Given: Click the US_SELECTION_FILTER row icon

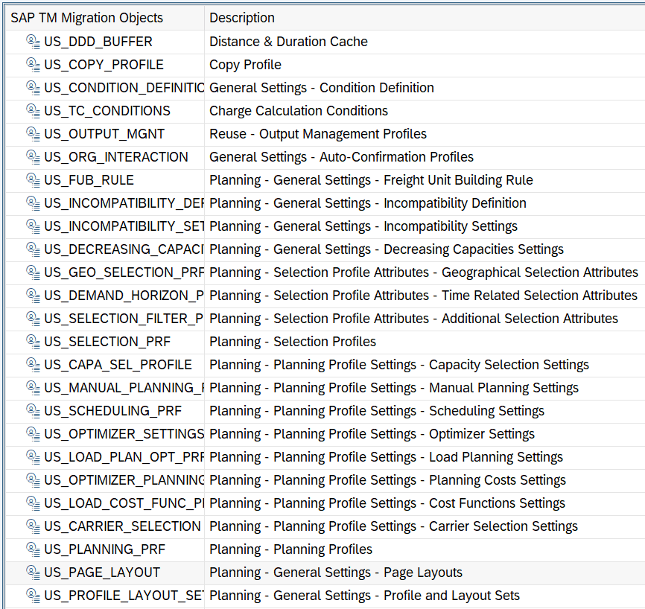Looking at the screenshot, I should click(x=33, y=319).
